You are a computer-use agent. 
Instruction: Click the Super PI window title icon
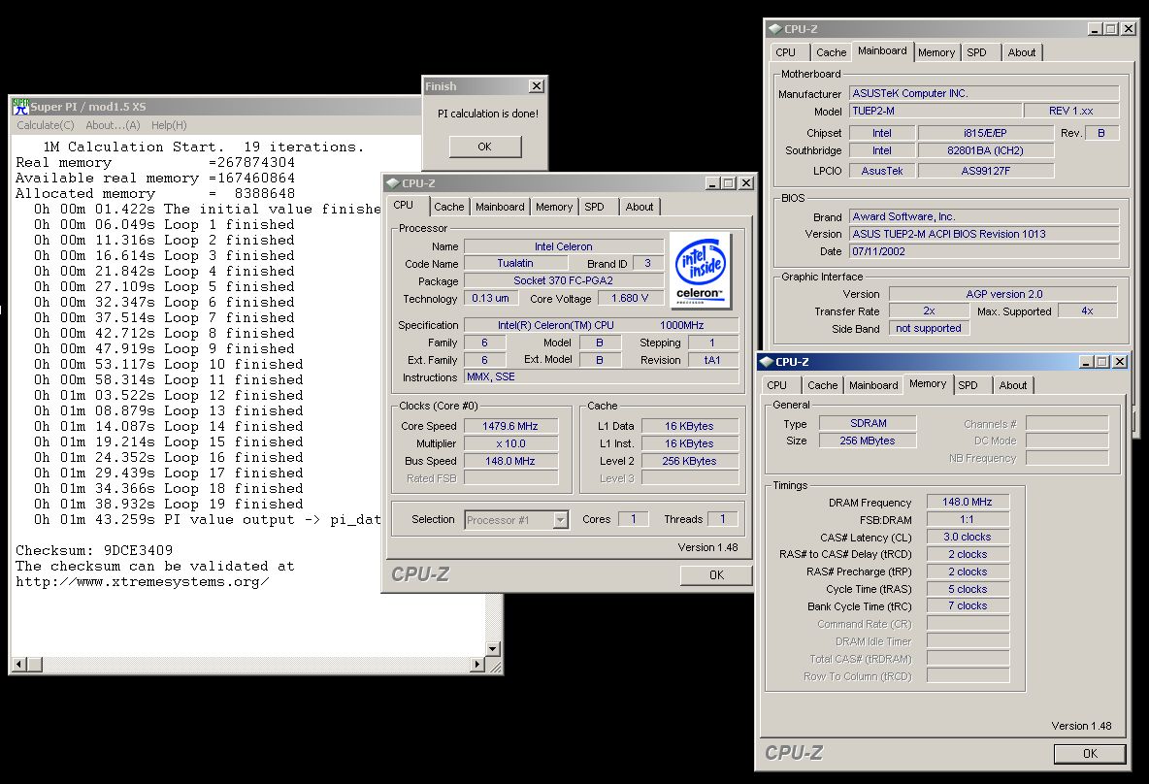(20, 107)
